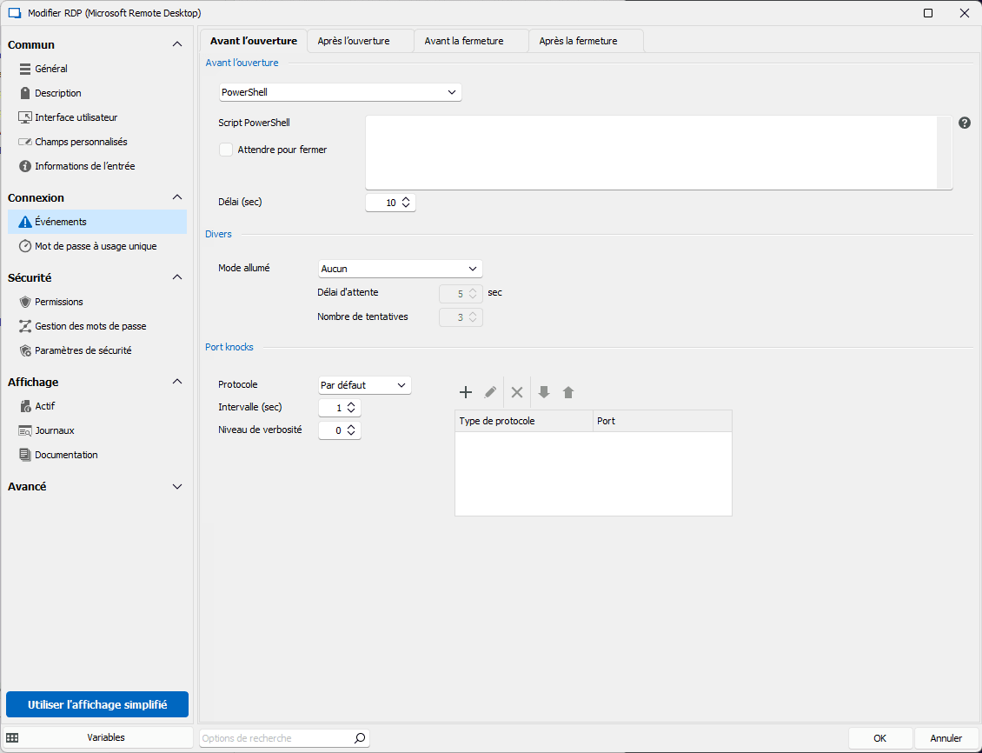
Task: Open the PowerShell event type dropdown
Action: click(340, 92)
